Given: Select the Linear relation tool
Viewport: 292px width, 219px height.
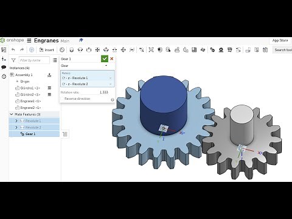Looking at the screenshot, I should tap(238, 50).
